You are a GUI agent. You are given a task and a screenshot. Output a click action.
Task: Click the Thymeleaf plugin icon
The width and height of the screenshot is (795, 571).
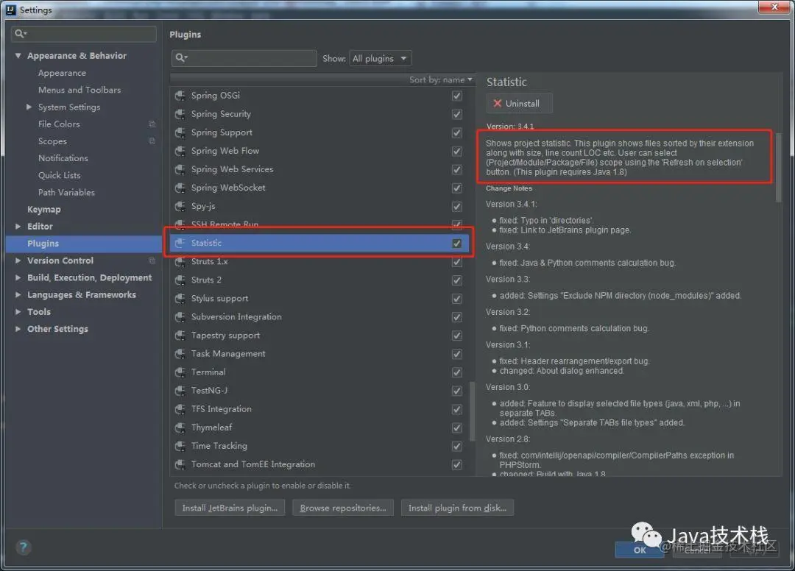tap(180, 428)
